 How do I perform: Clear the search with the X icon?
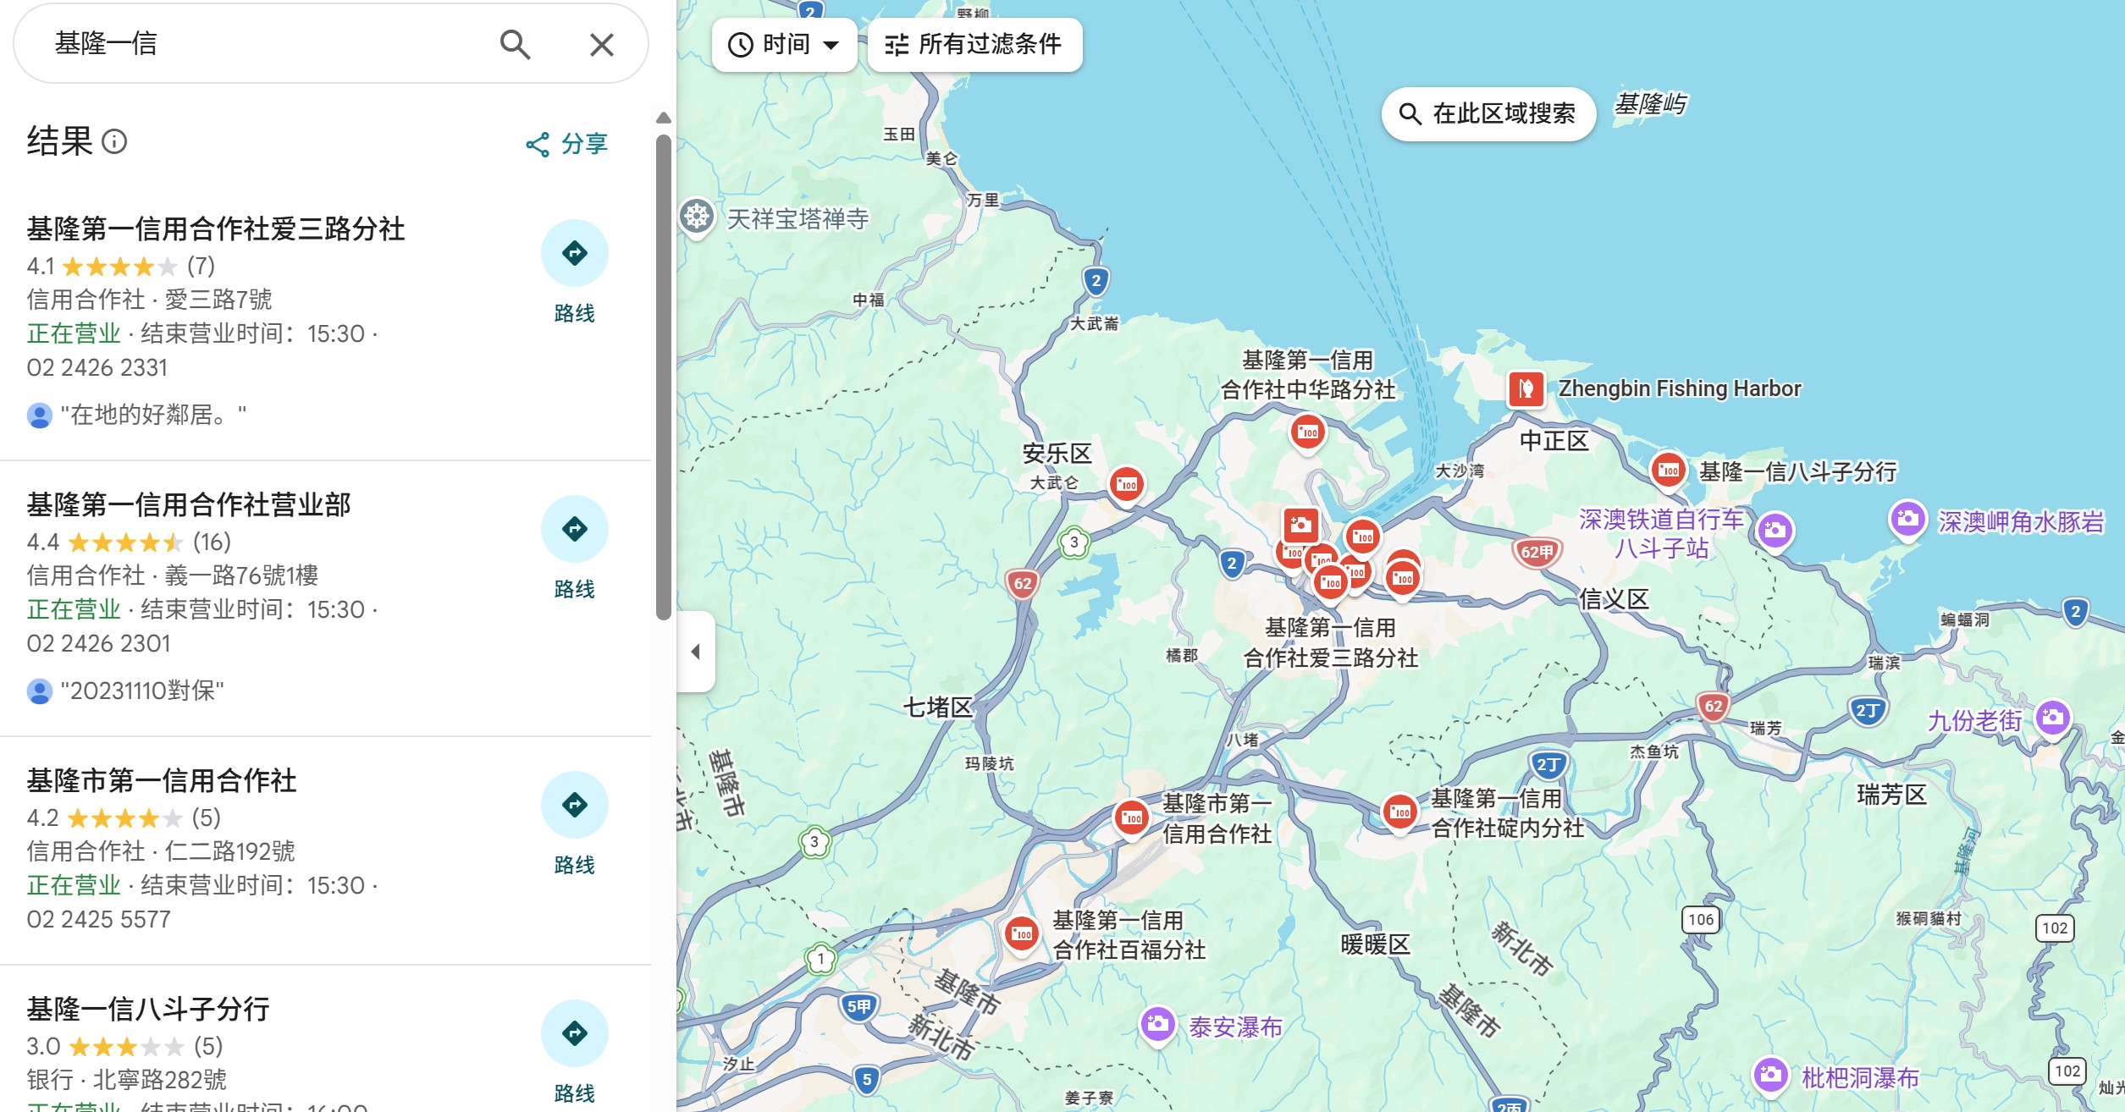602,44
